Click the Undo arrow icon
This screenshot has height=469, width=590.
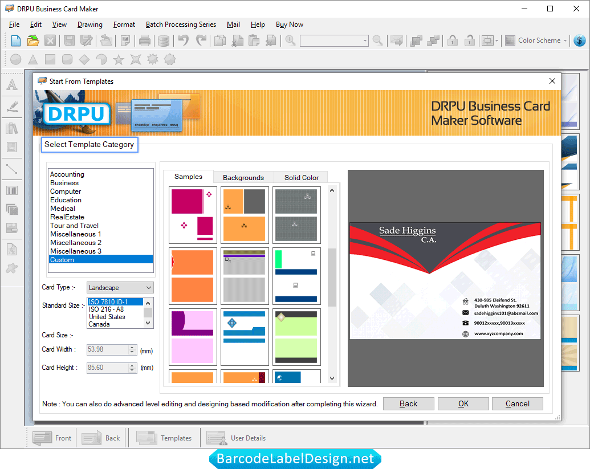(x=184, y=40)
